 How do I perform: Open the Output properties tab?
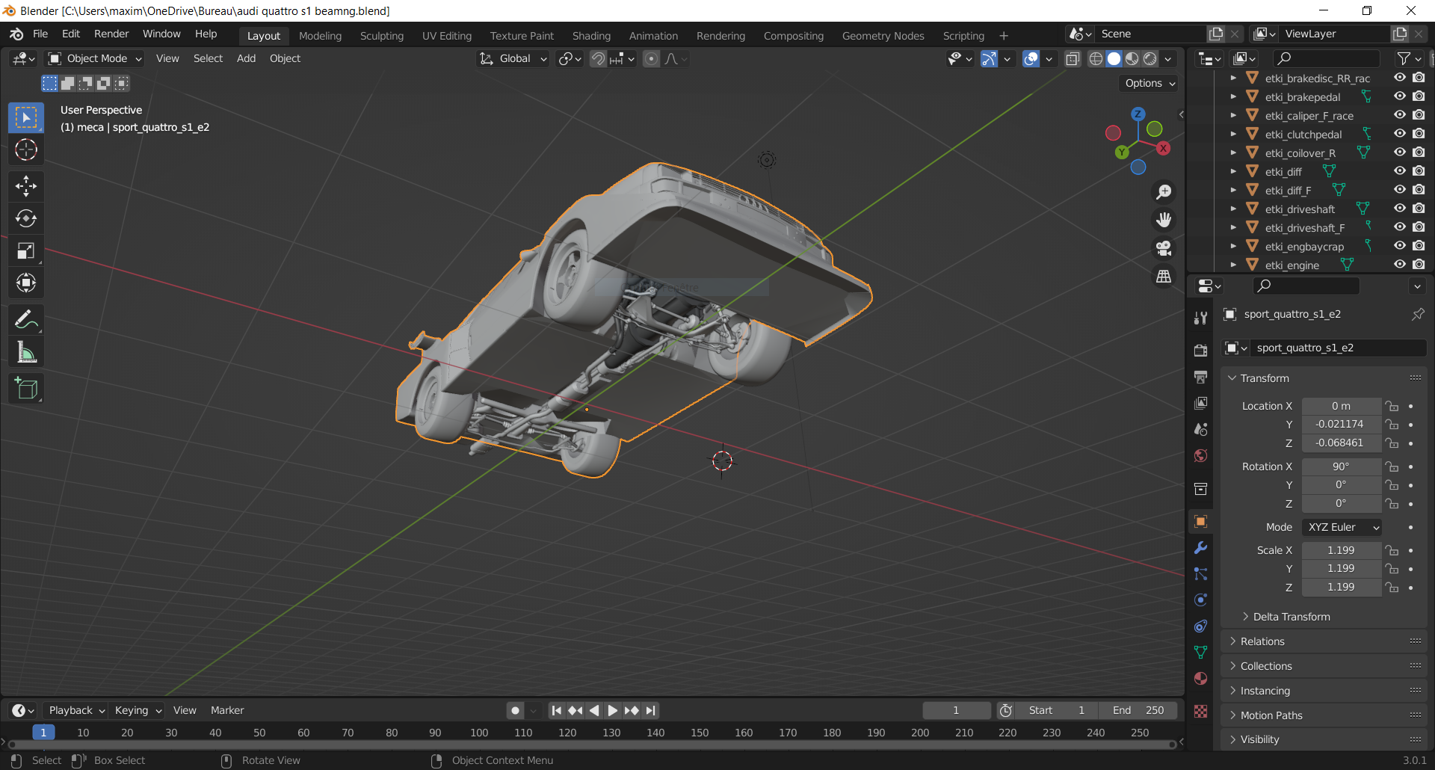pyautogui.click(x=1200, y=377)
